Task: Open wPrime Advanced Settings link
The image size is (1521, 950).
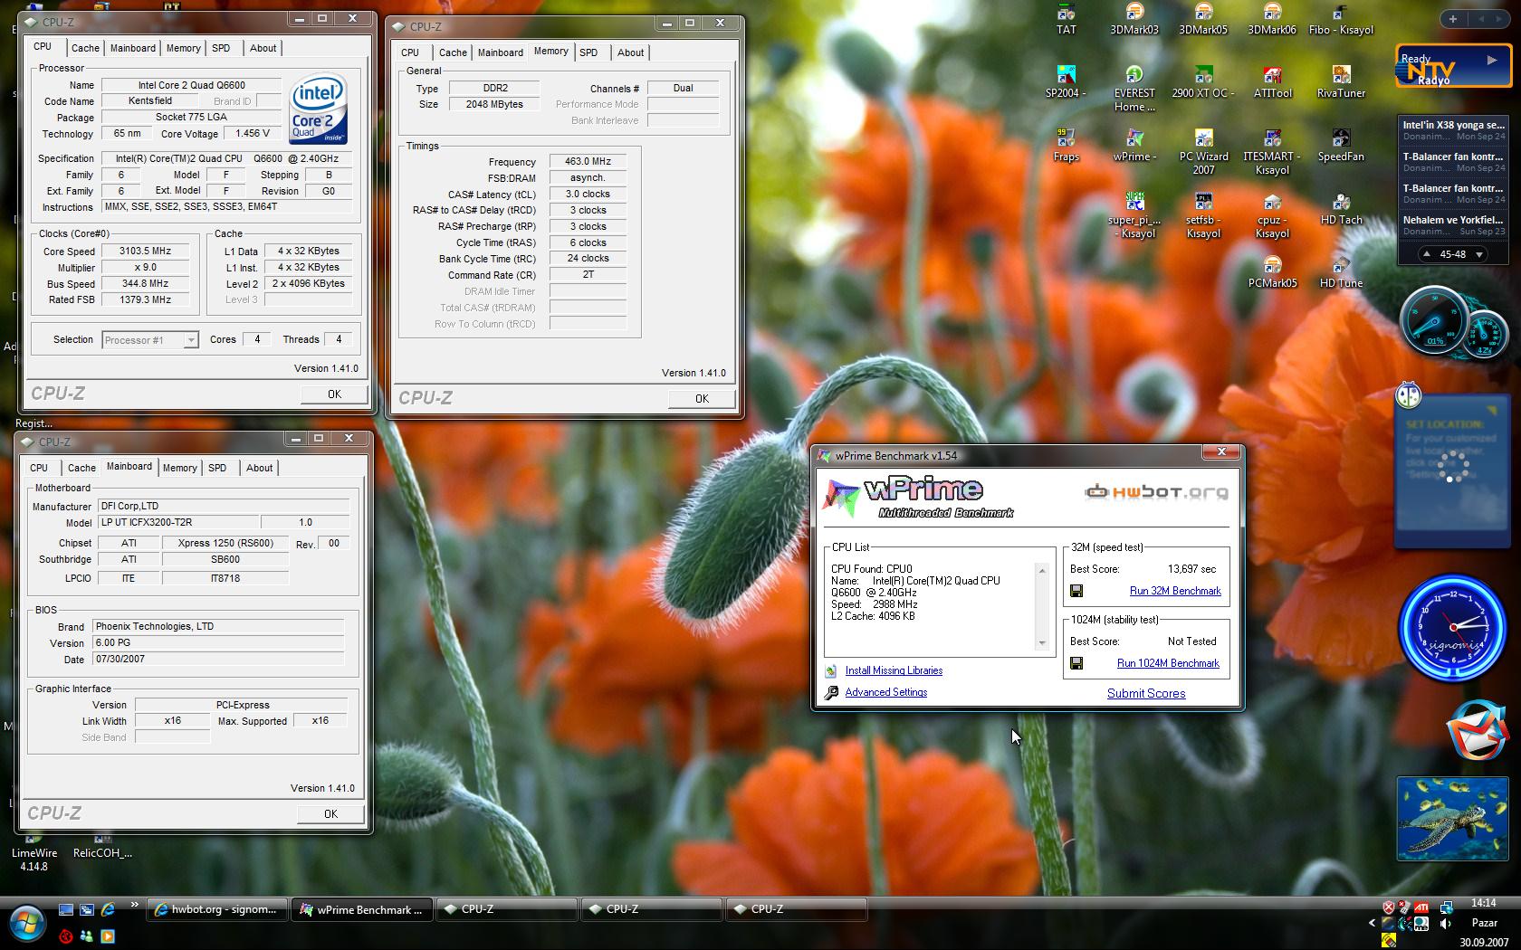Action: (885, 692)
